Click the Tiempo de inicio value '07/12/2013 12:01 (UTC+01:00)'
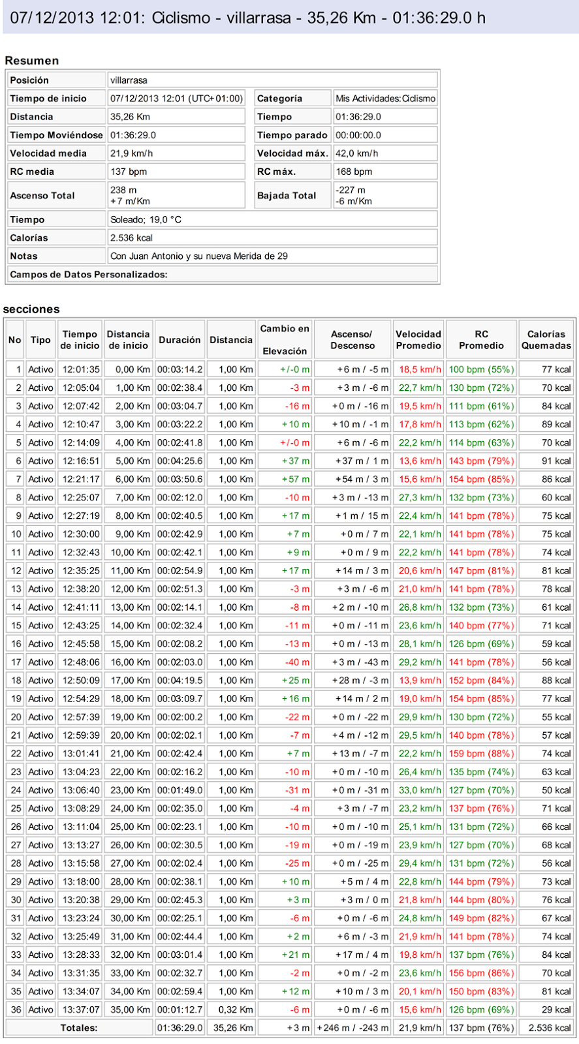The image size is (579, 1044). tap(176, 99)
